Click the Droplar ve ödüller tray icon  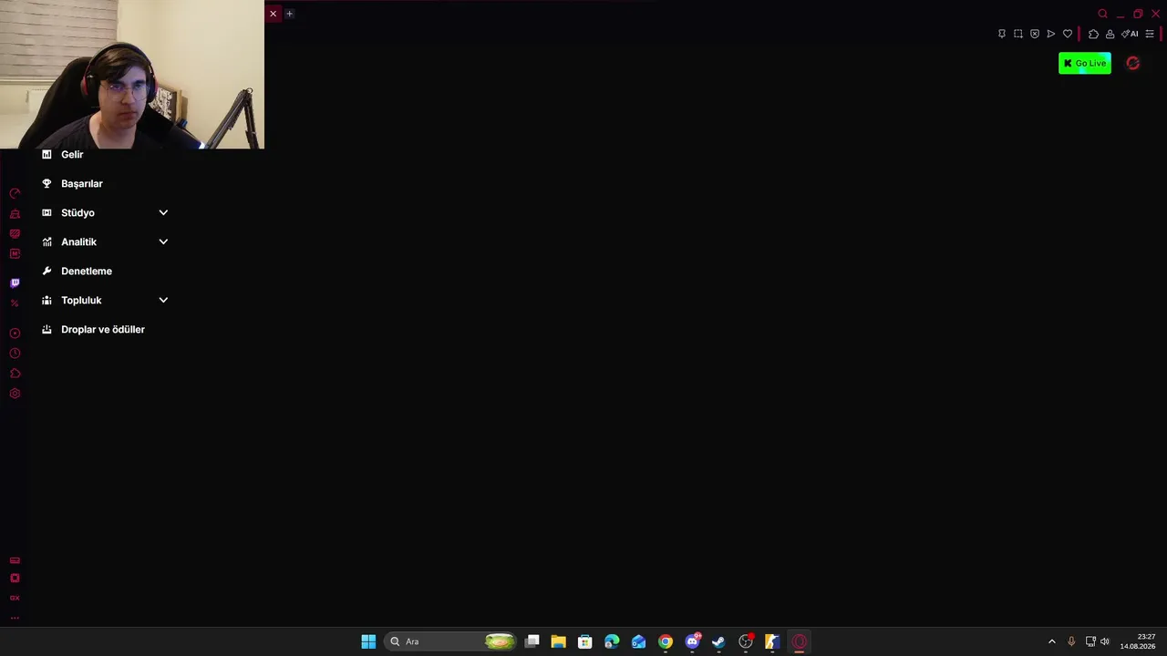coord(46,330)
